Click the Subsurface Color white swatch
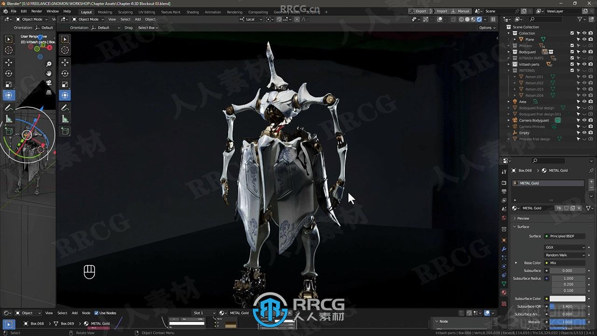Viewport: 597px width, 336px height. [567, 299]
